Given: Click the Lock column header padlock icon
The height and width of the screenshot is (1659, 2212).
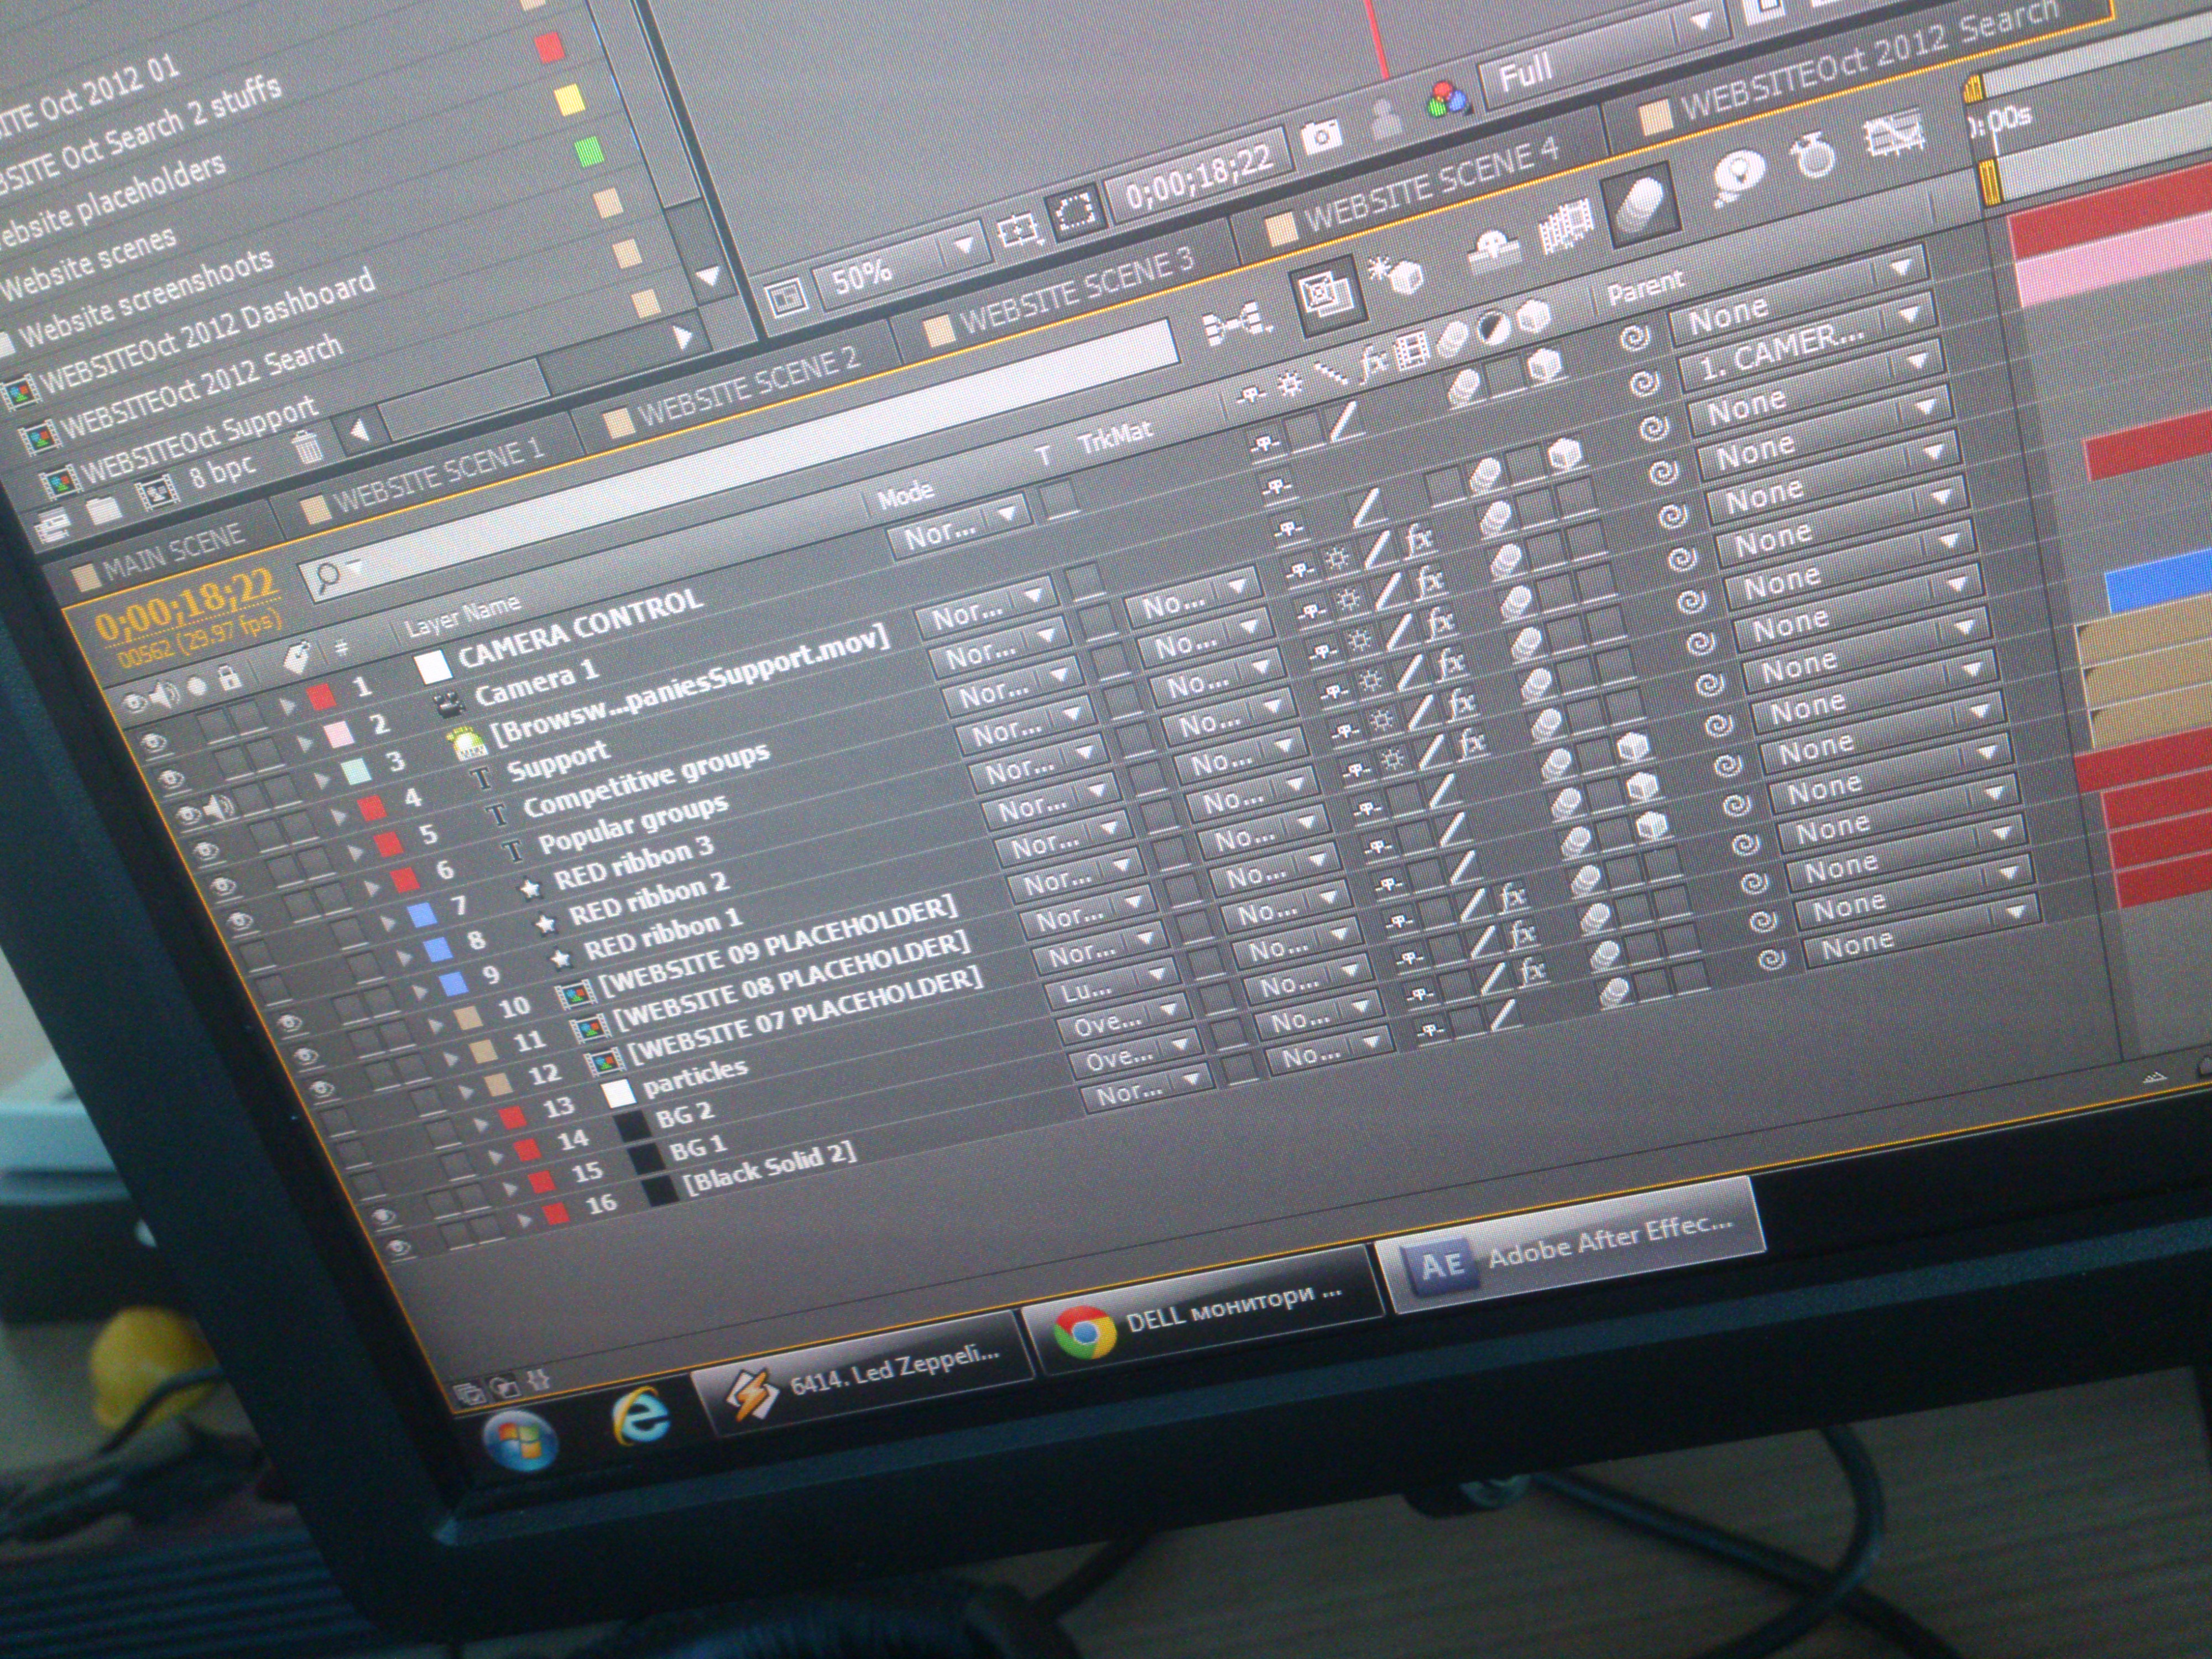Looking at the screenshot, I should coord(230,679).
